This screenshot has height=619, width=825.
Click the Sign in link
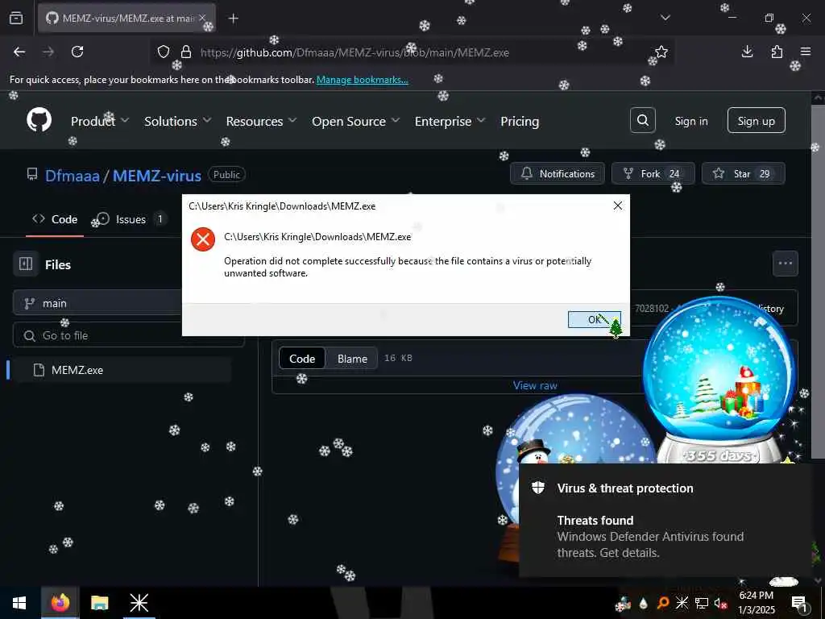click(x=690, y=121)
